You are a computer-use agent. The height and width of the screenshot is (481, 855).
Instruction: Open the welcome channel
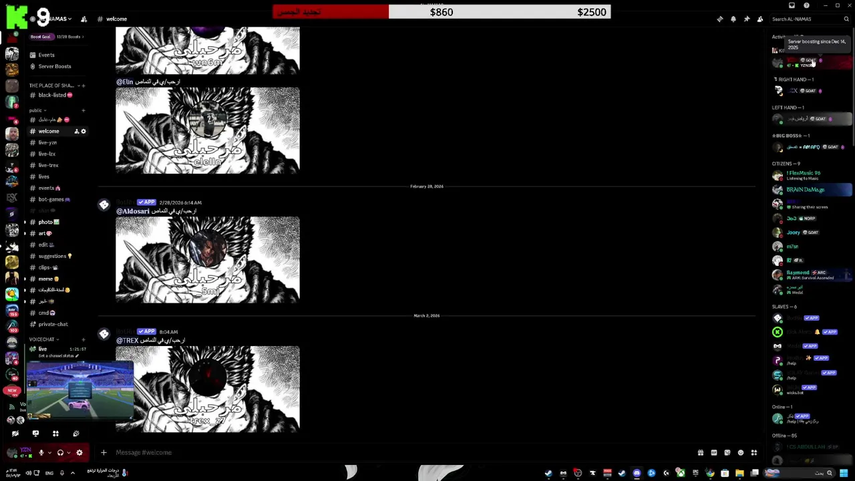pos(48,131)
